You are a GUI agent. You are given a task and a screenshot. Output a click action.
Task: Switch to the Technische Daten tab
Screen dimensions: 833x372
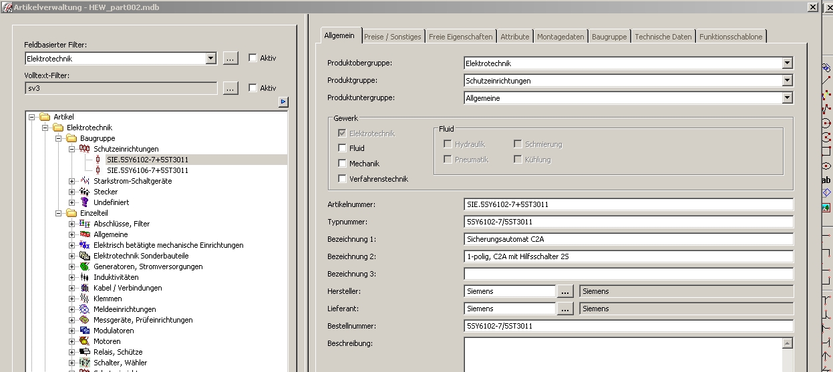(x=663, y=37)
